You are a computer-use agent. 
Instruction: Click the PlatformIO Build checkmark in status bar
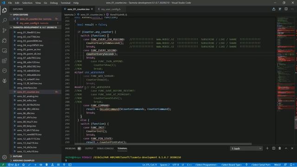(29, 165)
